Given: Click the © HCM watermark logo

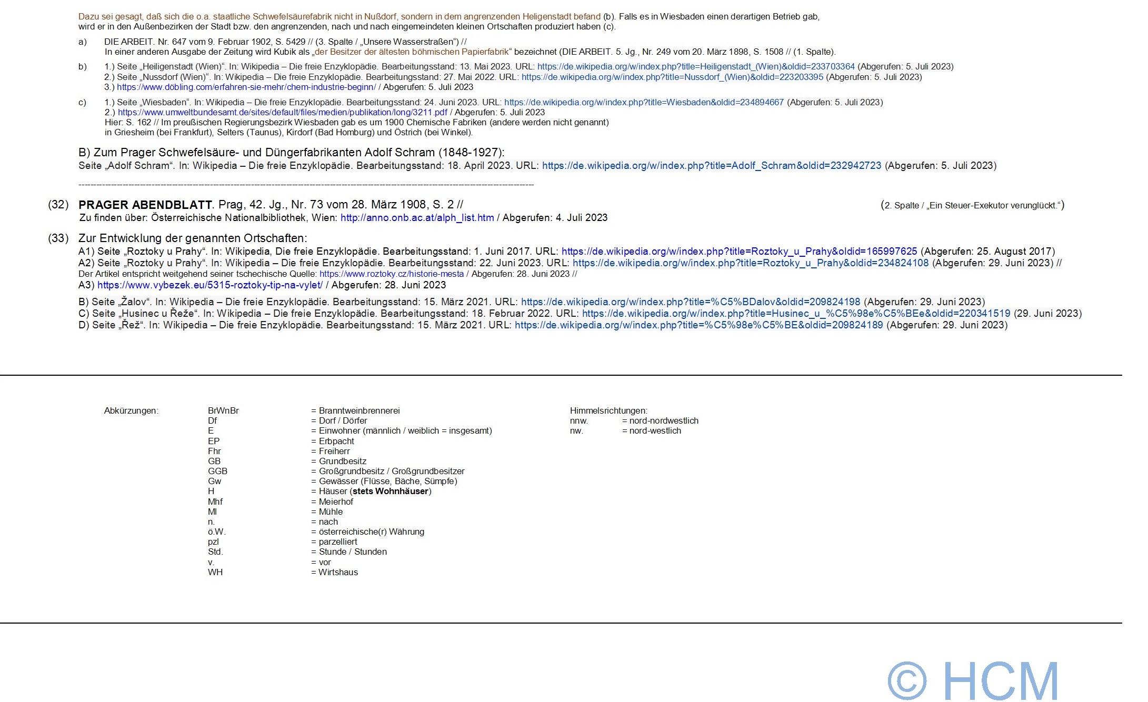Looking at the screenshot, I should (x=973, y=680).
